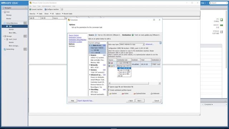
Task: Select Min size (11.8 GB) option
Action: (x=124, y=70)
